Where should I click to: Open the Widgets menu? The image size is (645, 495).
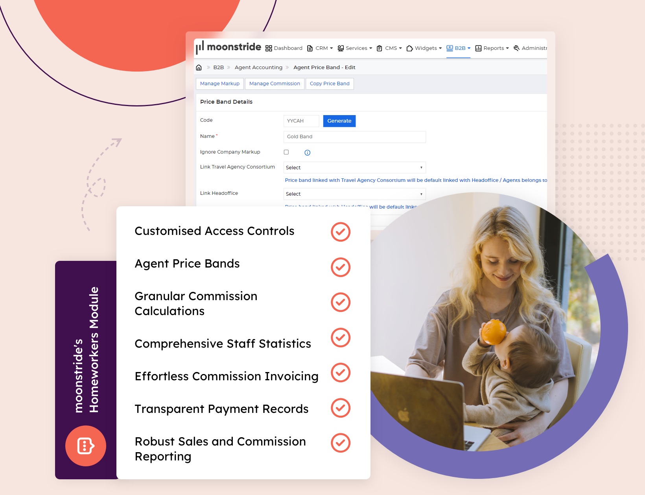[x=424, y=48]
